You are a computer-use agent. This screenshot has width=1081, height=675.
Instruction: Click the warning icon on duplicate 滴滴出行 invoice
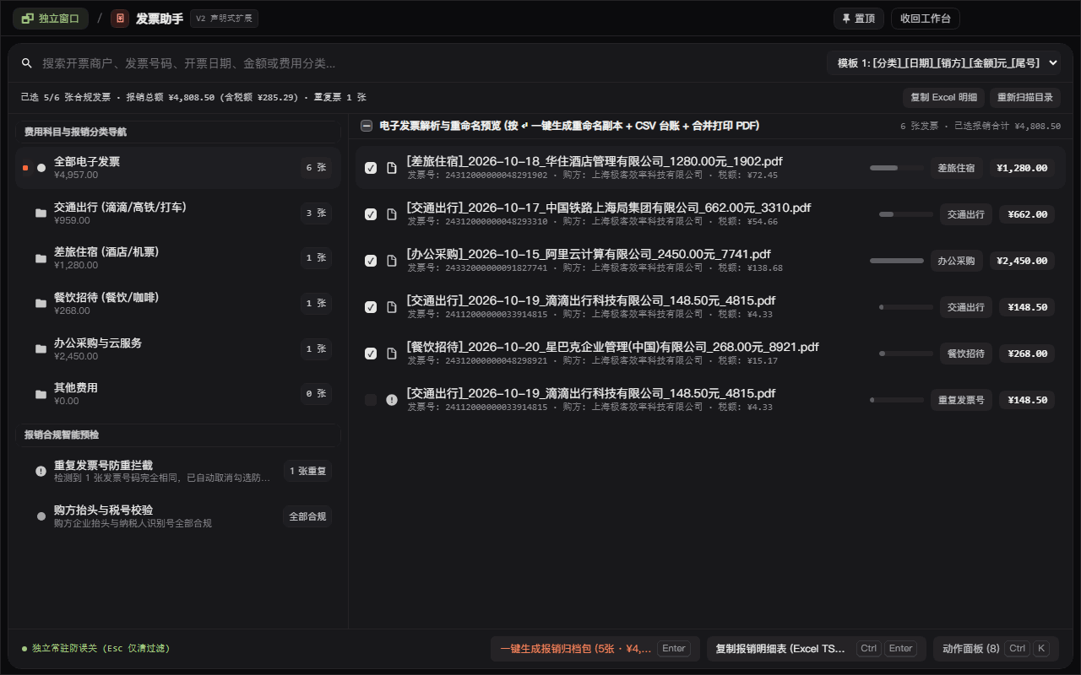pyautogui.click(x=392, y=400)
